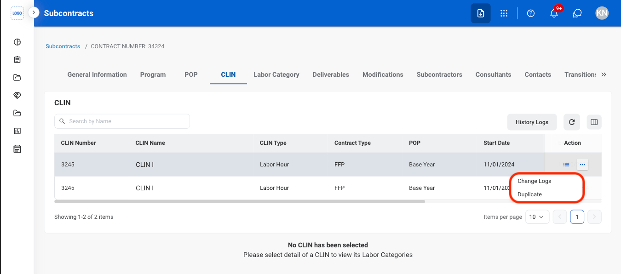Image resolution: width=621 pixels, height=274 pixels.
Task: Open notifications bell with 9+ badge
Action: (x=554, y=13)
